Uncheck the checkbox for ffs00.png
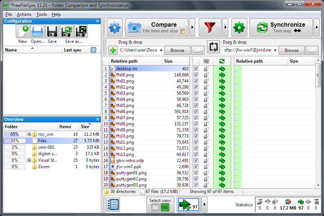 (x=196, y=75)
